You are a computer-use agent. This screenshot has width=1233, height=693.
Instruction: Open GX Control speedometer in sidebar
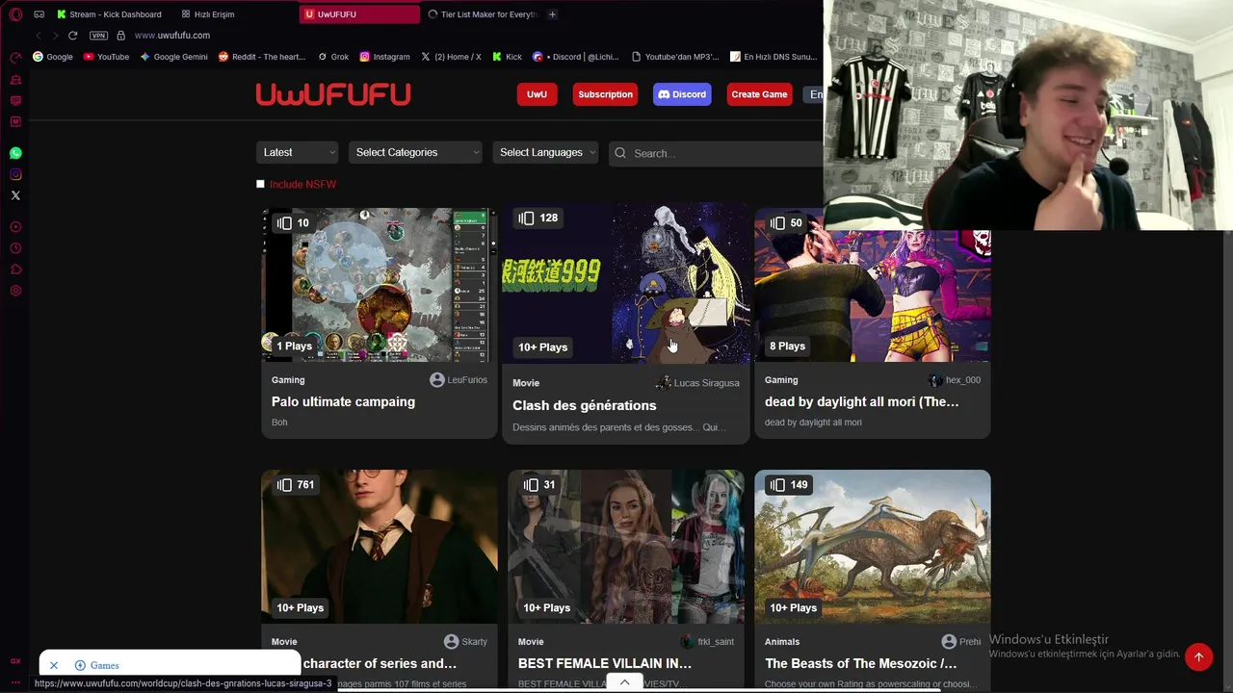tap(15, 58)
